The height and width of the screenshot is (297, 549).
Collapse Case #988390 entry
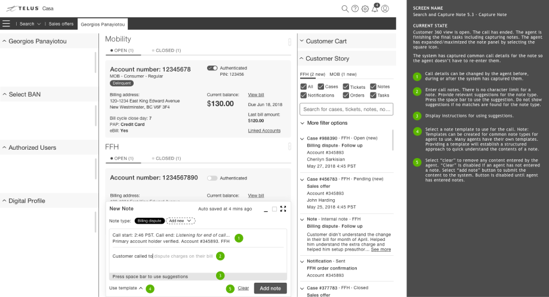pyautogui.click(x=302, y=138)
